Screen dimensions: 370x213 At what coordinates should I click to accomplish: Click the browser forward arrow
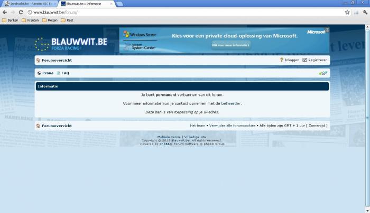13,12
